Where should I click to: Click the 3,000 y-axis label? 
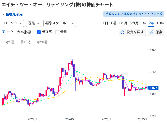pos(153,50)
